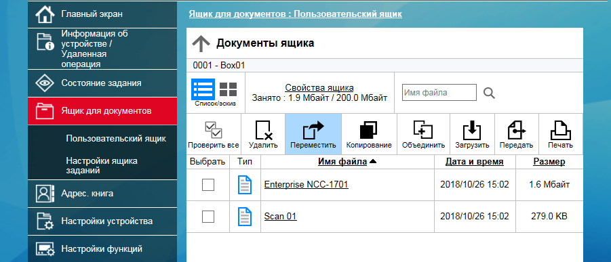Click the Передать send button

(516, 134)
